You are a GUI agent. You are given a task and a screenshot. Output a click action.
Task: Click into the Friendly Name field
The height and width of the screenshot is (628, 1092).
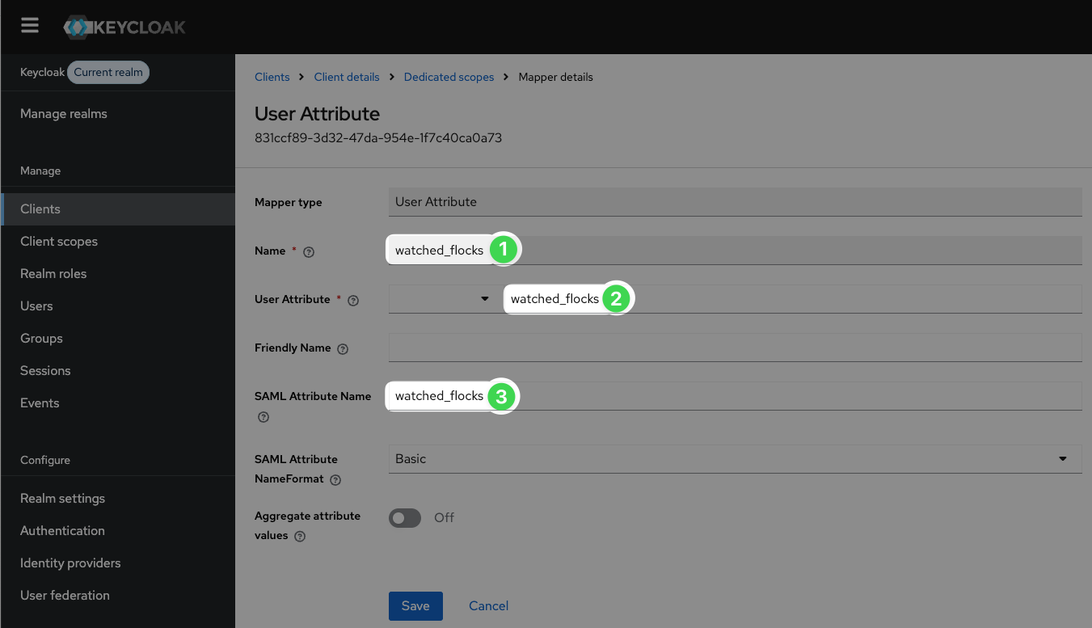[x=735, y=348]
